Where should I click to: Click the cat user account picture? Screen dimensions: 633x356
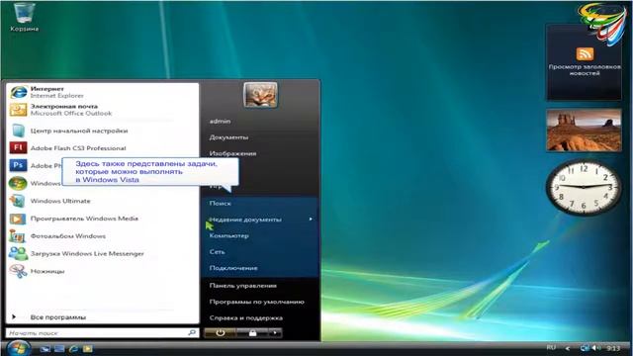[x=260, y=95]
